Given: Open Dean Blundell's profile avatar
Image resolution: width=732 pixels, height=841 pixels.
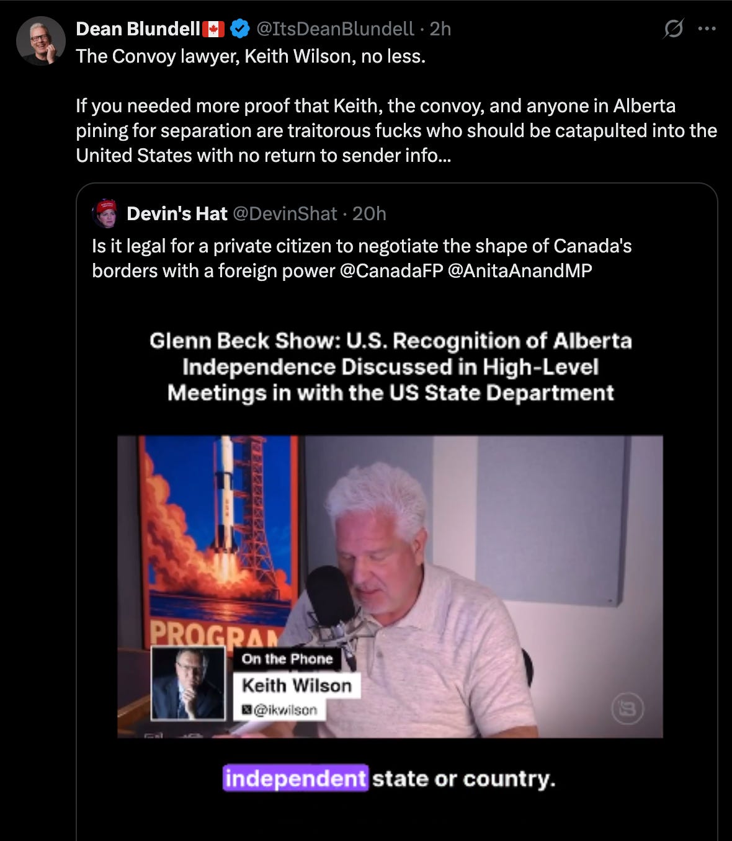Looking at the screenshot, I should pyautogui.click(x=41, y=41).
